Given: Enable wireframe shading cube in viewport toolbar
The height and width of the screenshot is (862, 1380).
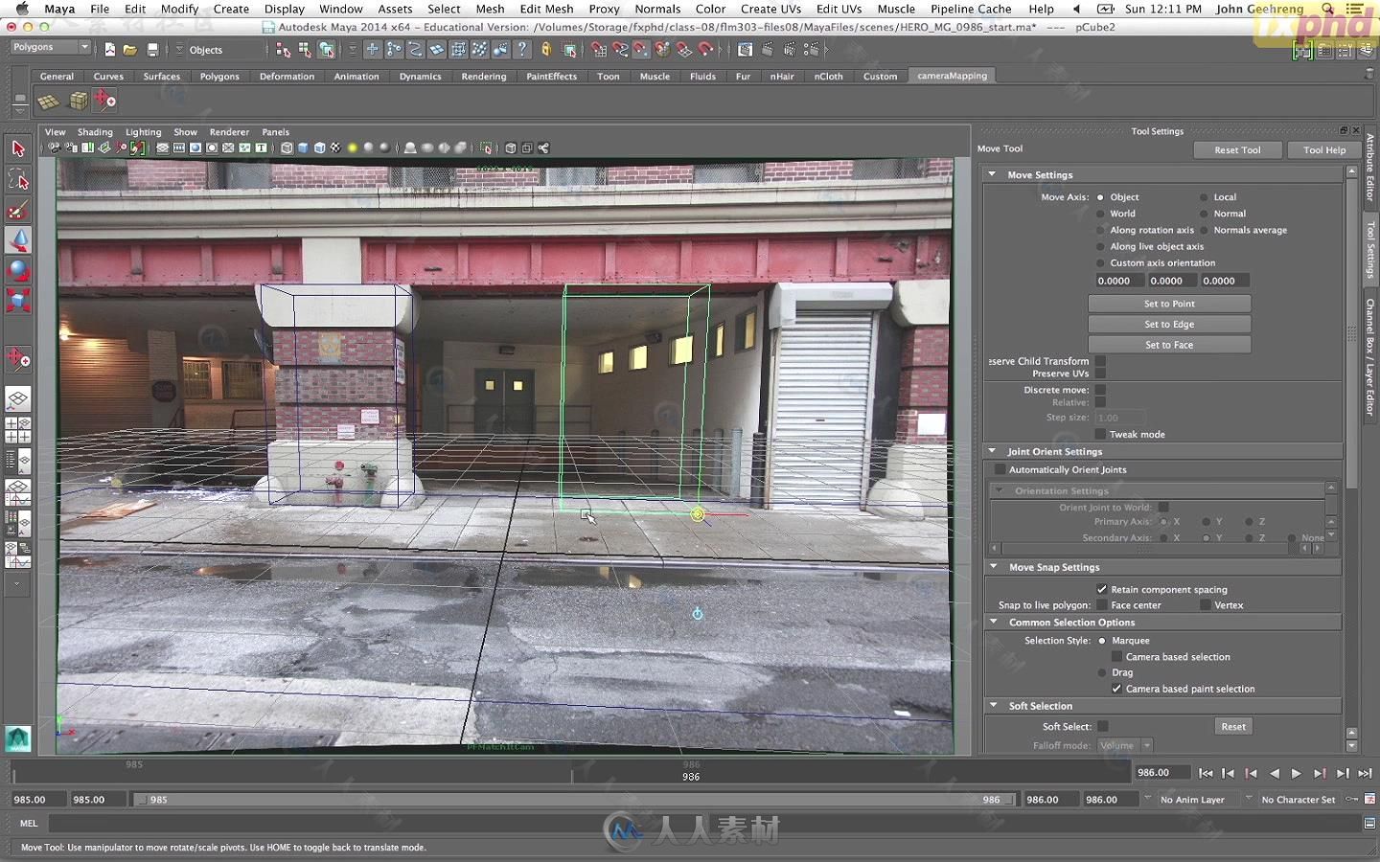Looking at the screenshot, I should pyautogui.click(x=287, y=147).
